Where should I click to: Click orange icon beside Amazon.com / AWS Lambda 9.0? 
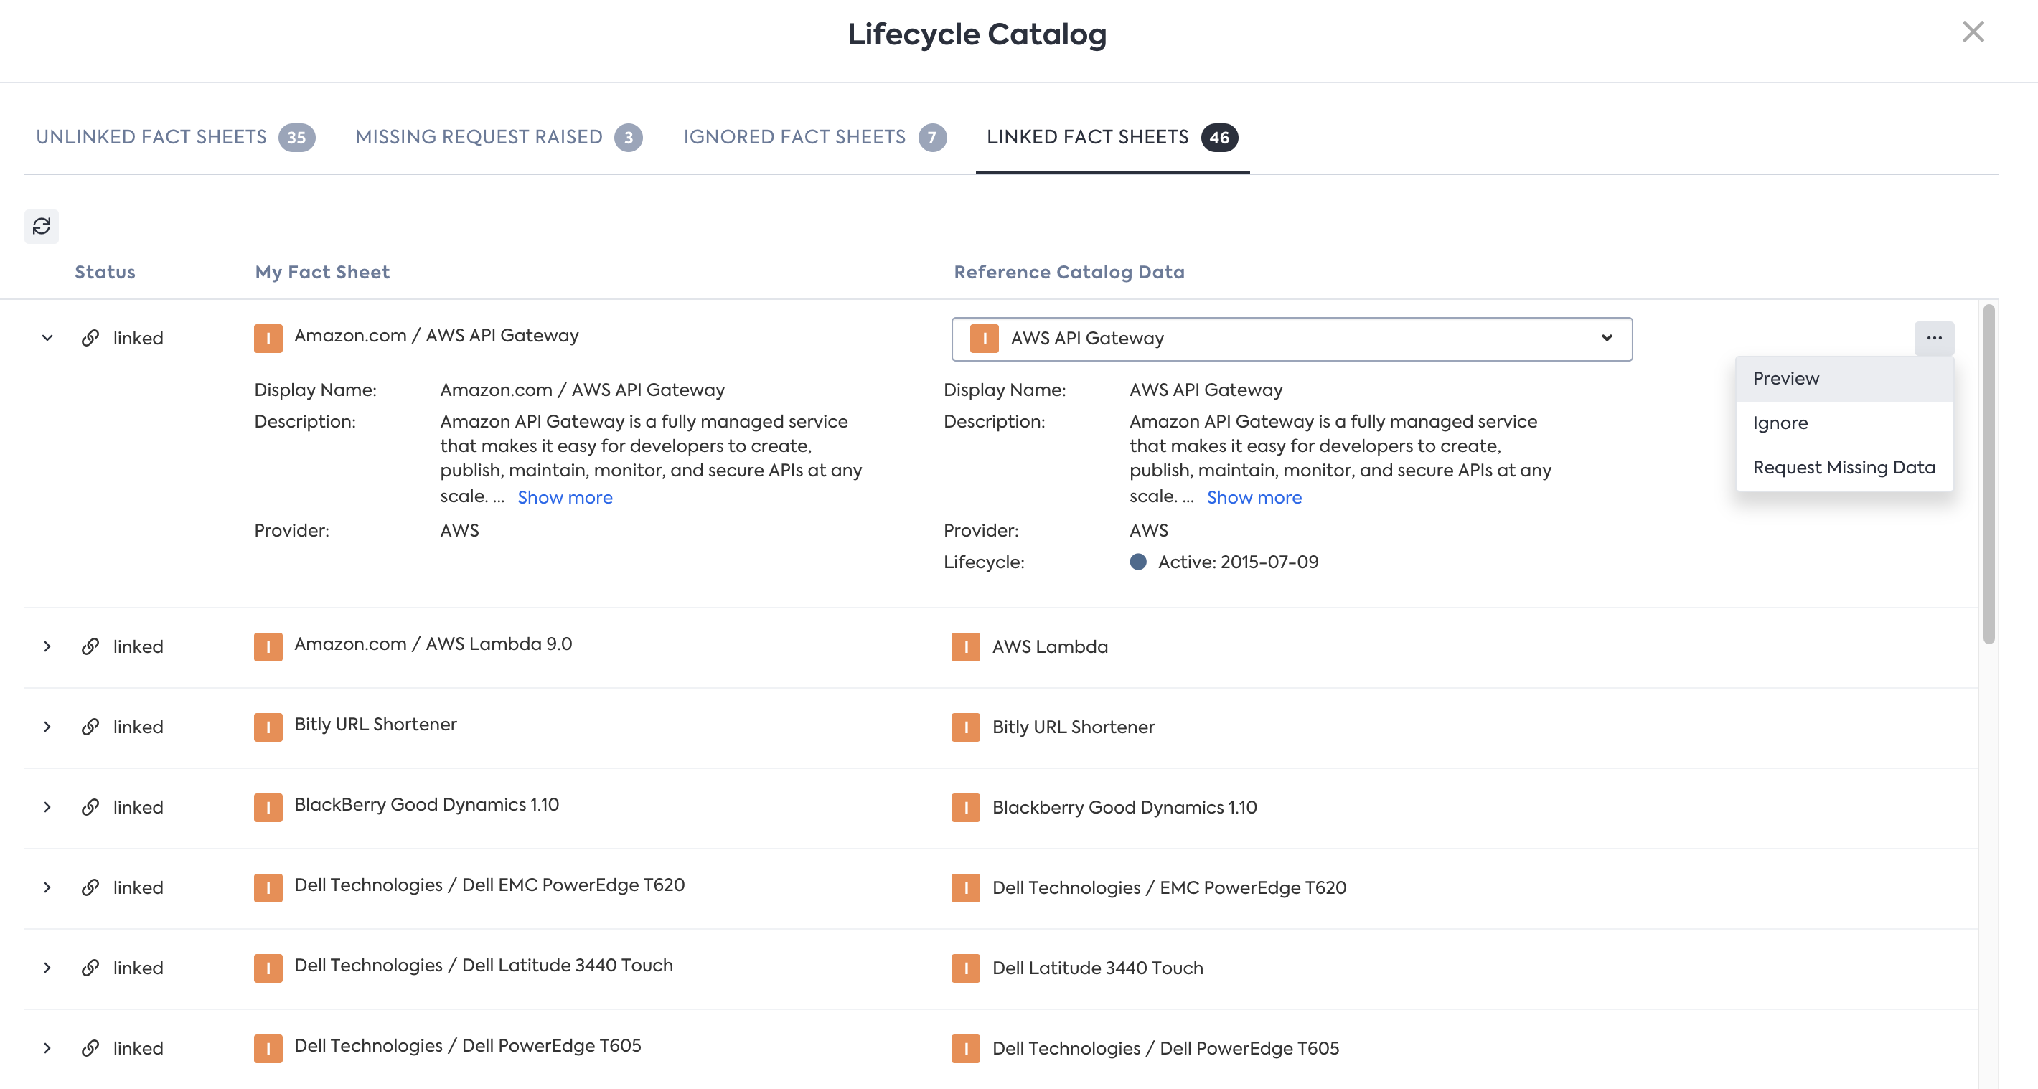tap(268, 647)
